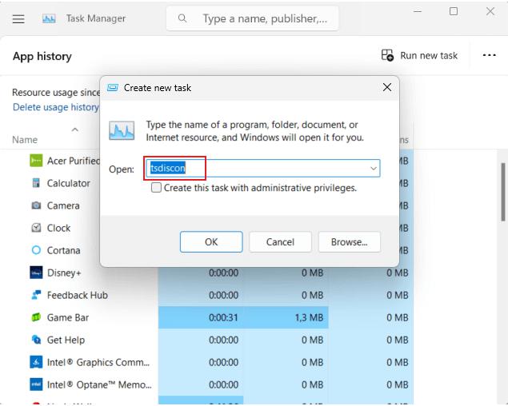Close the Create new task dialog
This screenshot has height=406, width=508.
(387, 87)
